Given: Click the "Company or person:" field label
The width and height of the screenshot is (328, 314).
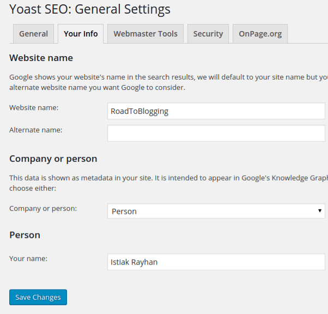Looking at the screenshot, I should [x=43, y=208].
